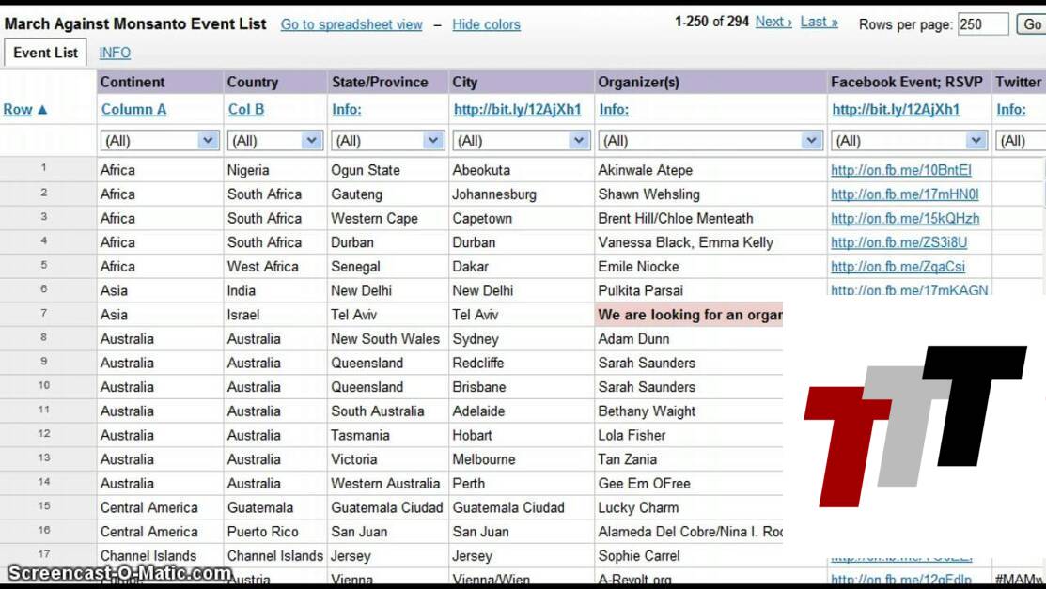Open the City column bit.ly link
Viewport: 1046px width, 589px height.
click(517, 110)
